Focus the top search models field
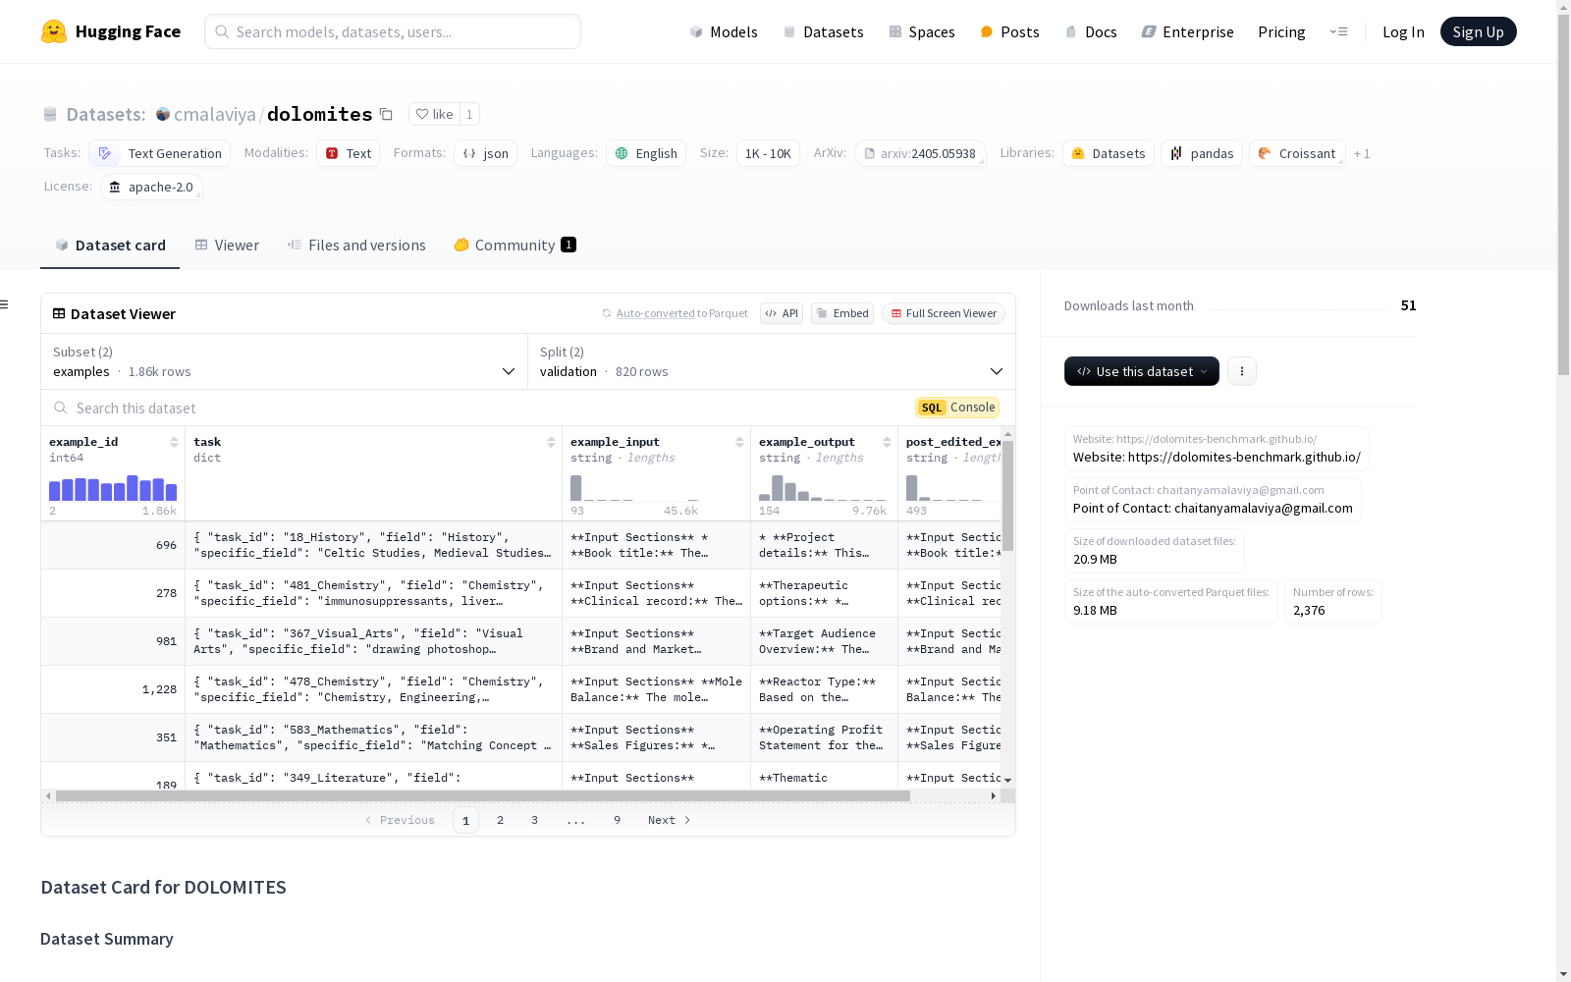This screenshot has width=1571, height=982. [393, 31]
